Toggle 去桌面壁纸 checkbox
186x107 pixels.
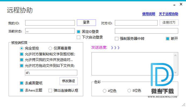click(x=22, y=83)
